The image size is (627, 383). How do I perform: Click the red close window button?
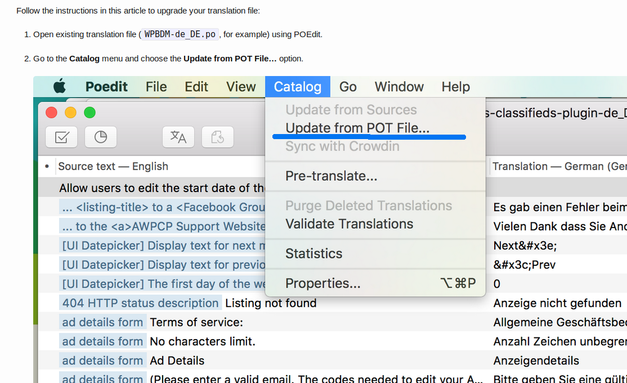point(51,113)
